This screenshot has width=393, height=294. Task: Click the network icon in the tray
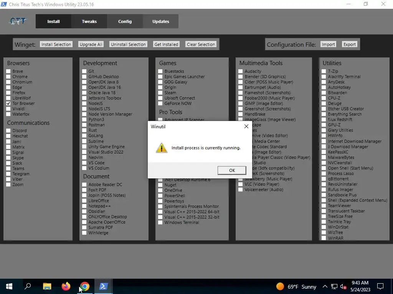click(x=334, y=286)
